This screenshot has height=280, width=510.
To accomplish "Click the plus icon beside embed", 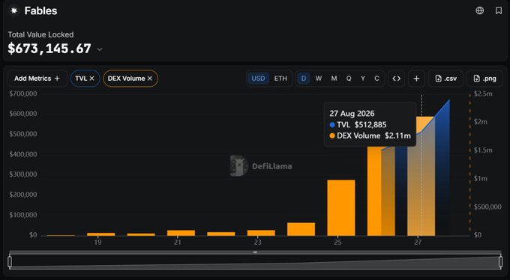I will tap(416, 79).
